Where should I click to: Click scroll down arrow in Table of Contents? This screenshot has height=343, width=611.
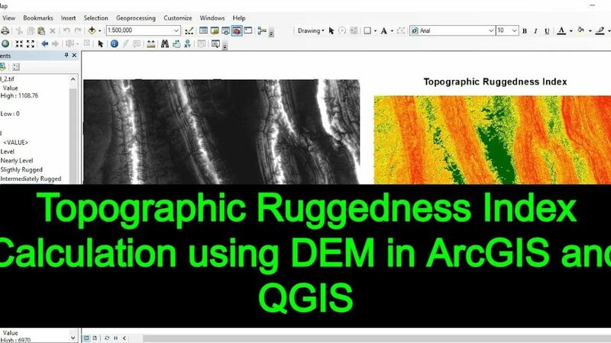coord(73,337)
